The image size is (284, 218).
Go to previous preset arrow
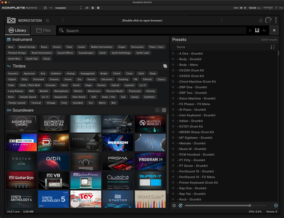pos(63,21)
